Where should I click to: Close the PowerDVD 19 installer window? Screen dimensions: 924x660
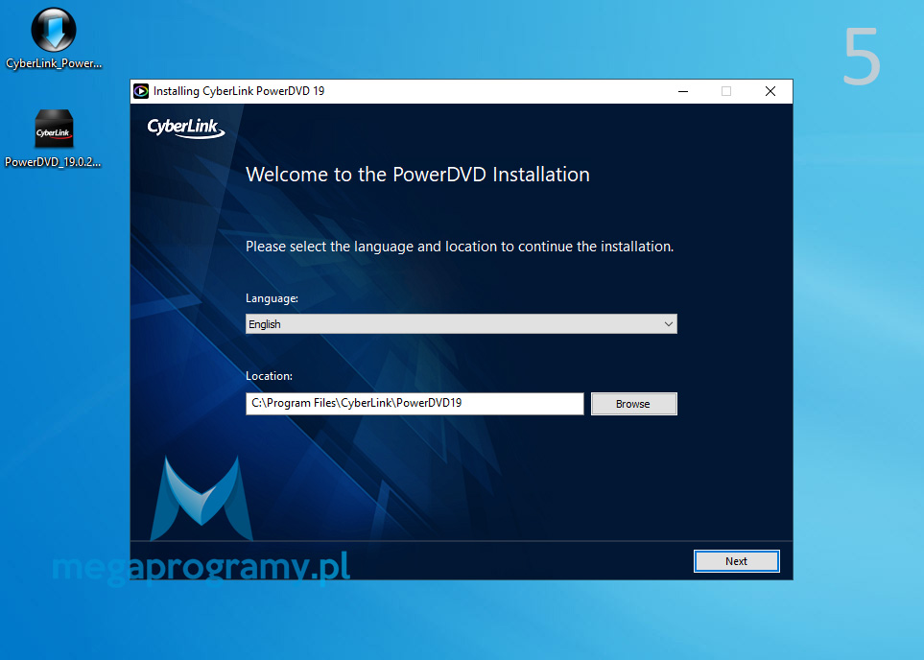pos(770,91)
